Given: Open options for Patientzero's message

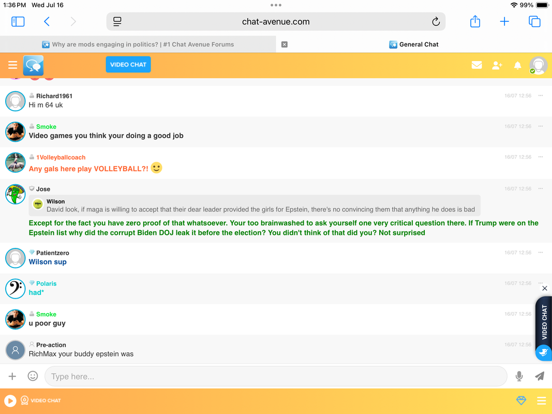Looking at the screenshot, I should click(x=541, y=252).
